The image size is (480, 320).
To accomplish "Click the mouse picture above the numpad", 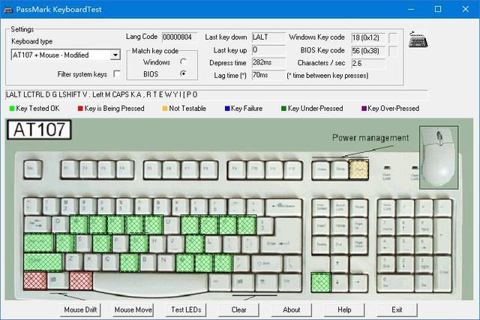I will [439, 157].
